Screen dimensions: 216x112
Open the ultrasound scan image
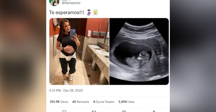point(139,51)
